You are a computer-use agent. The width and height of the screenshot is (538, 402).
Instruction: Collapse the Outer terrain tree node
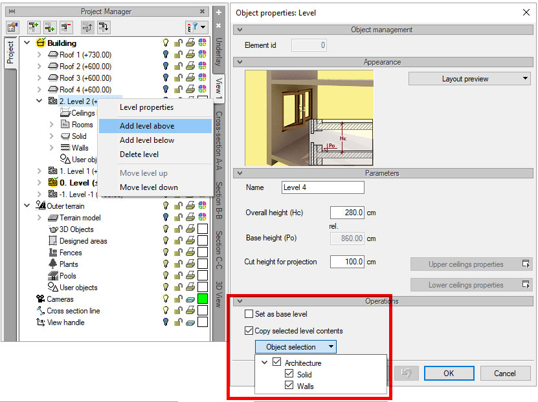click(x=27, y=206)
